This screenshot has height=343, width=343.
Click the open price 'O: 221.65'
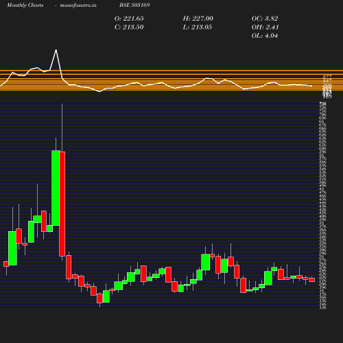(129, 19)
